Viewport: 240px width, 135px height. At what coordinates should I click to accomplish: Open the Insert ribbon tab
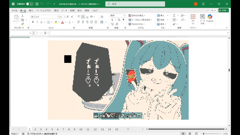[31, 10]
